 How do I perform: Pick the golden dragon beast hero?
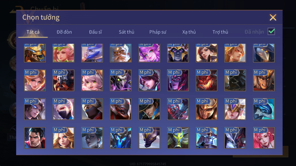click(35, 53)
